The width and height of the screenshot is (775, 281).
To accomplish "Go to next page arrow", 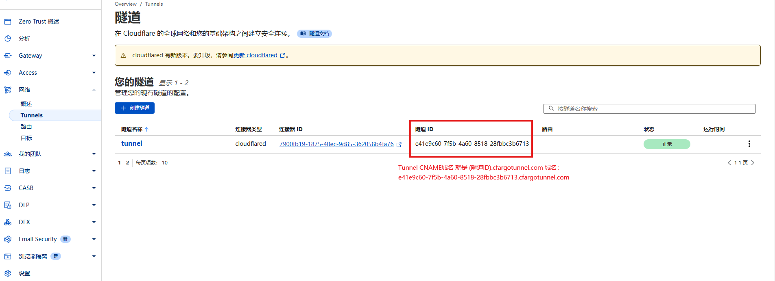I will [x=753, y=162].
